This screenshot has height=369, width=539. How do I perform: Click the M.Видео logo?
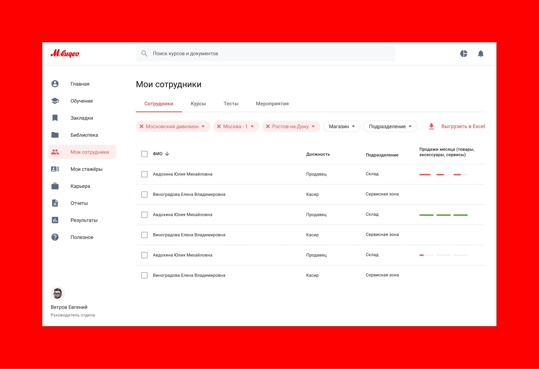click(65, 54)
